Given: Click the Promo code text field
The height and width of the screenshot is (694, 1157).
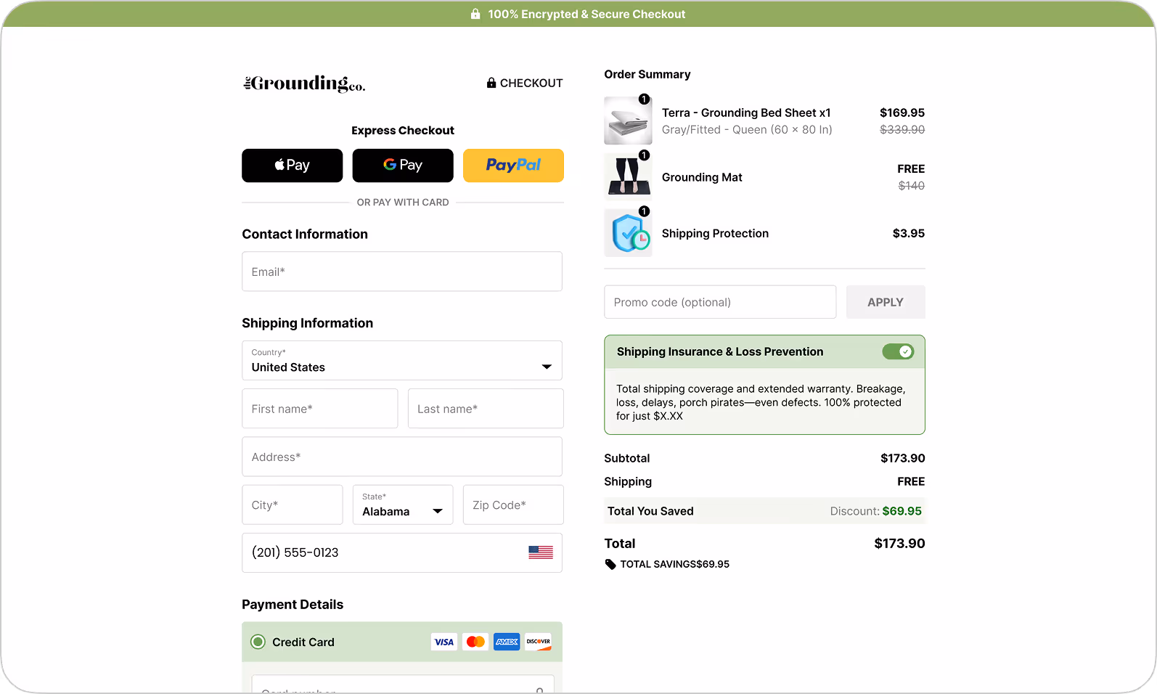Looking at the screenshot, I should point(719,302).
